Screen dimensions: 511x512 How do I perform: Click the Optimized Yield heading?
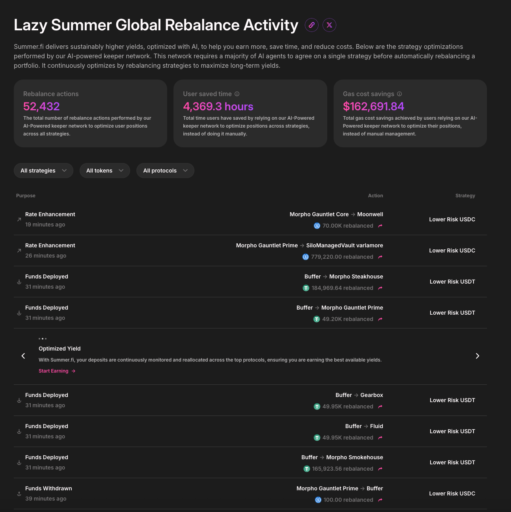(x=60, y=349)
